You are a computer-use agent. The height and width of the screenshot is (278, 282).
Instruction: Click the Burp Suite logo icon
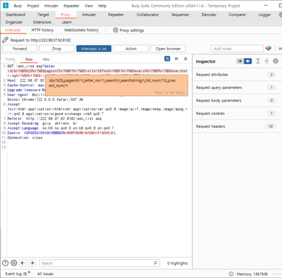tap(6, 5)
